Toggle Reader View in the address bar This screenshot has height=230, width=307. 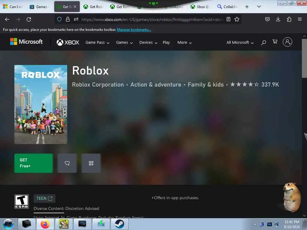[228, 19]
